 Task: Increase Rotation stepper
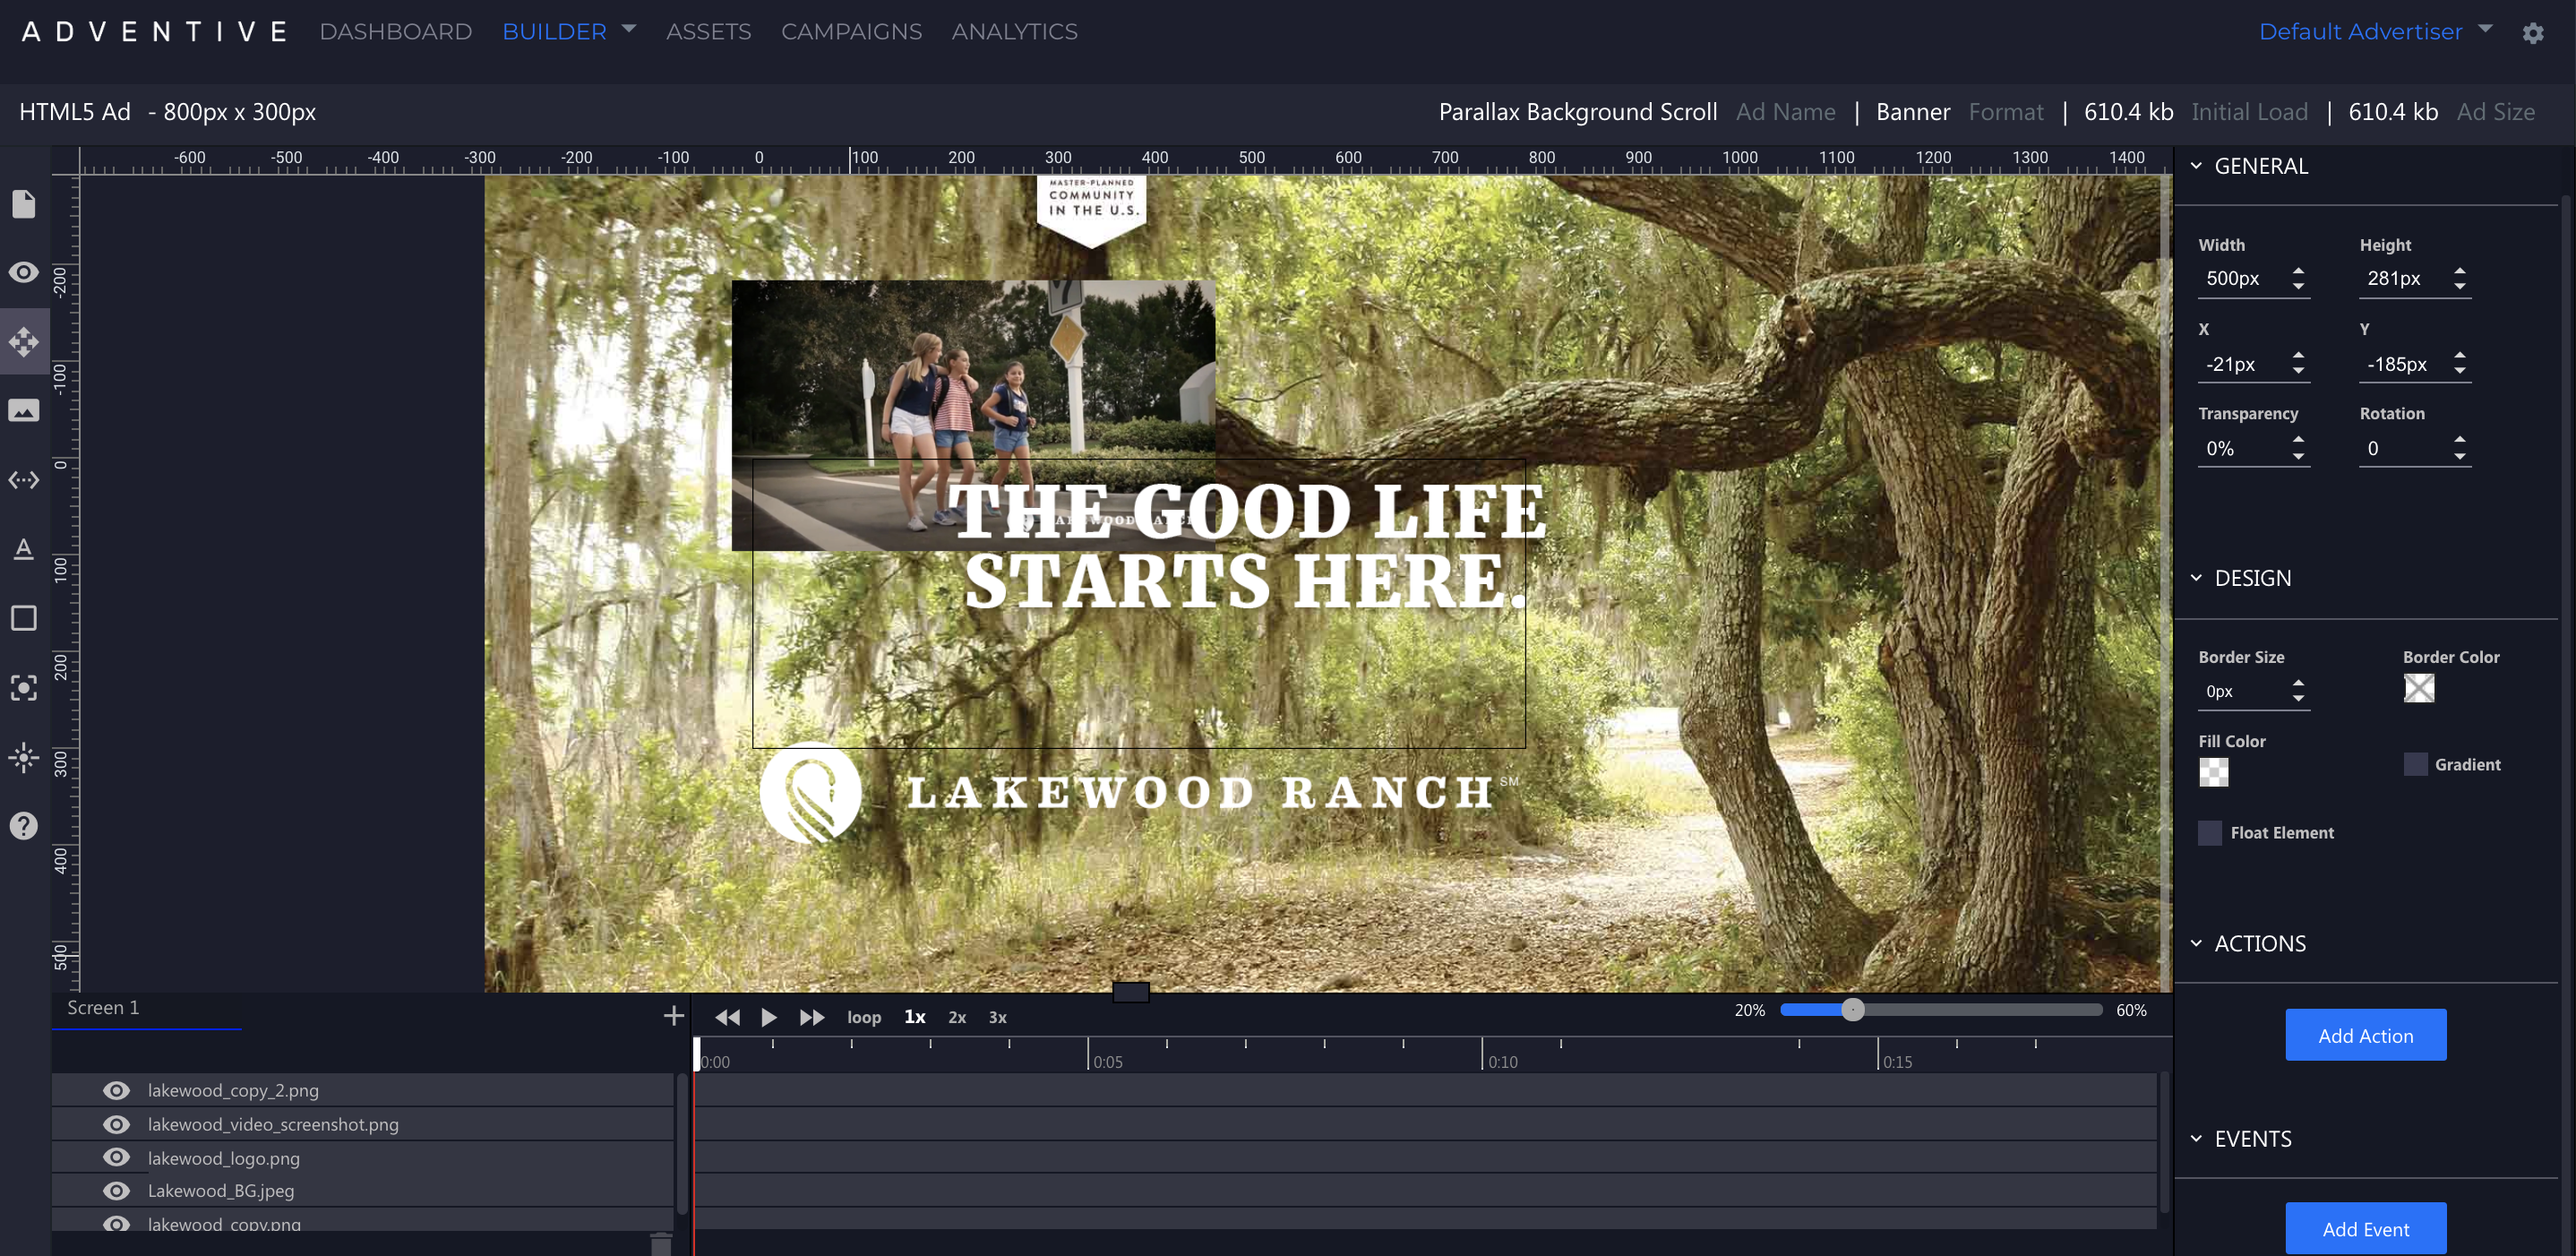click(x=2459, y=440)
